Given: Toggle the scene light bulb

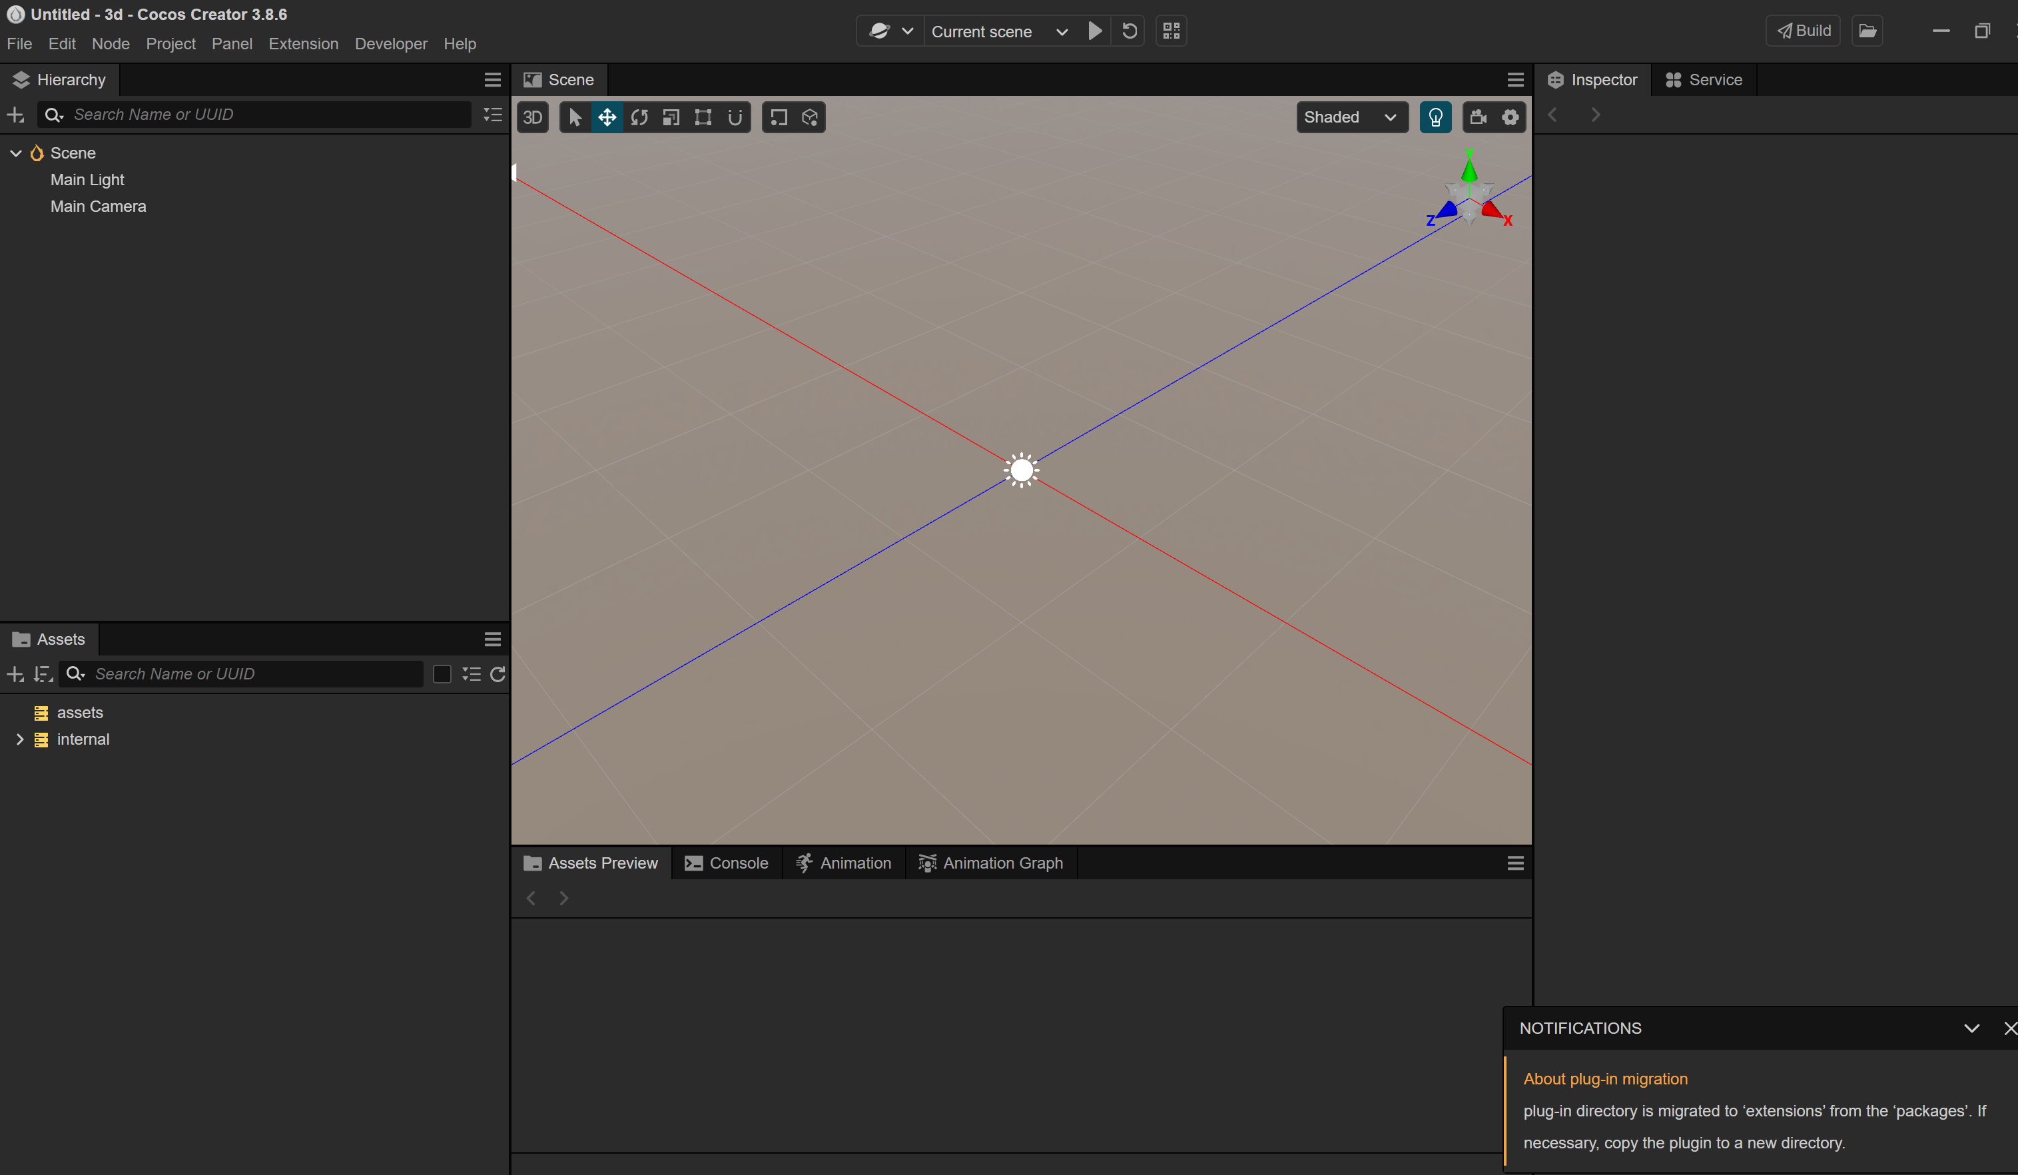Looking at the screenshot, I should (x=1435, y=117).
